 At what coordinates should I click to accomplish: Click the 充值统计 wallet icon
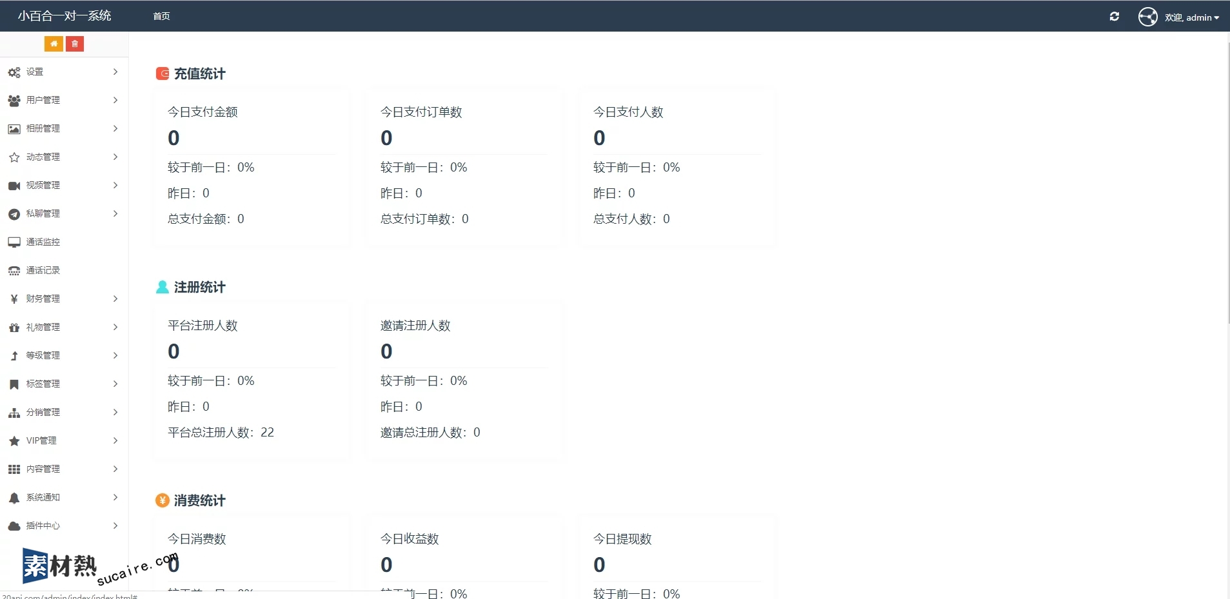163,74
